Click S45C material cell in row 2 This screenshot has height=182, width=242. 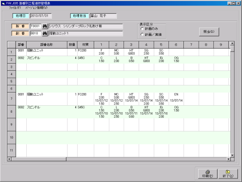point(86,60)
